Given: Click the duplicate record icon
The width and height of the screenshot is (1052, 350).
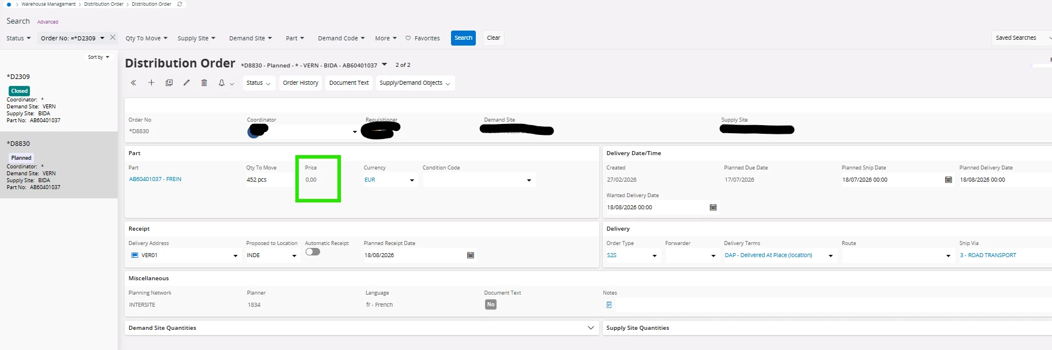Looking at the screenshot, I should coord(169,83).
